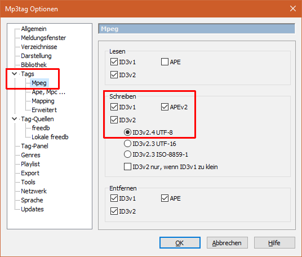
Task: Open the Allgemein options page
Action: (34, 29)
